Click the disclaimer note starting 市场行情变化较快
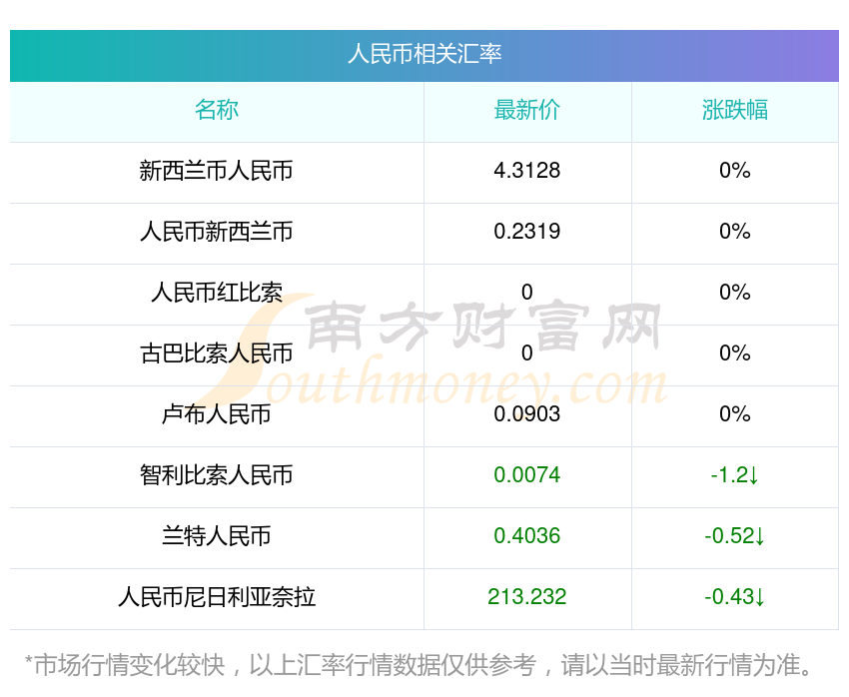849x697 pixels. click(418, 665)
